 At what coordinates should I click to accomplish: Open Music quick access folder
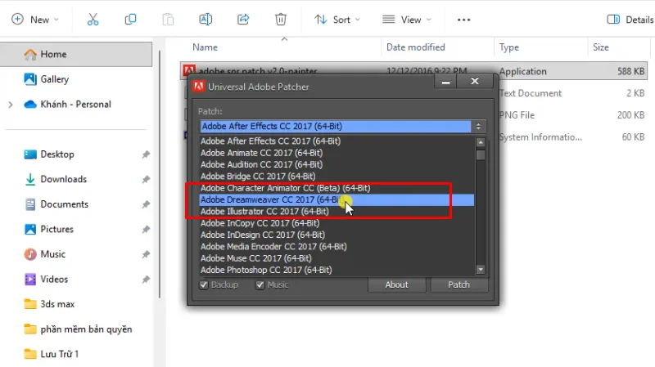coord(52,254)
